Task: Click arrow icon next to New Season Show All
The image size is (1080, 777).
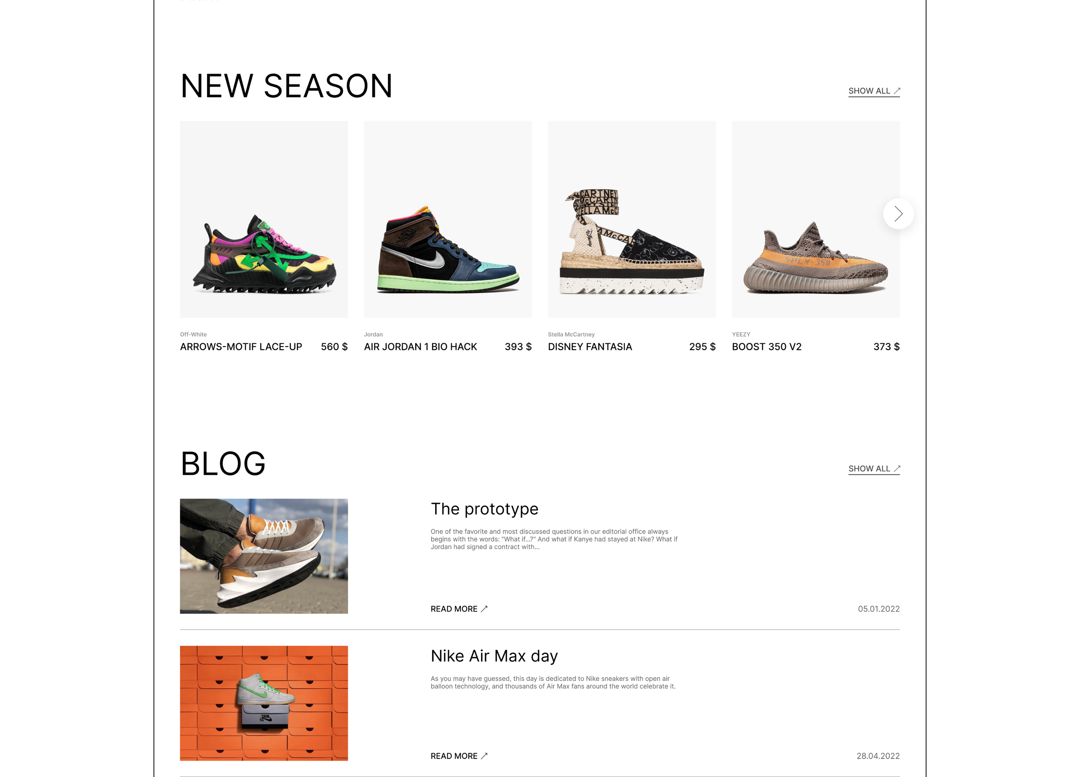Action: point(897,90)
